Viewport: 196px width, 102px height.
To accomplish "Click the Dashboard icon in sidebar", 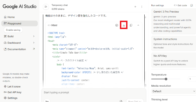I will (x=5, y=43).
